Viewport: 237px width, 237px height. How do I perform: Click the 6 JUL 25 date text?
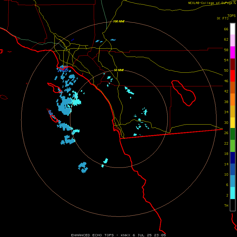[x=142, y=235]
